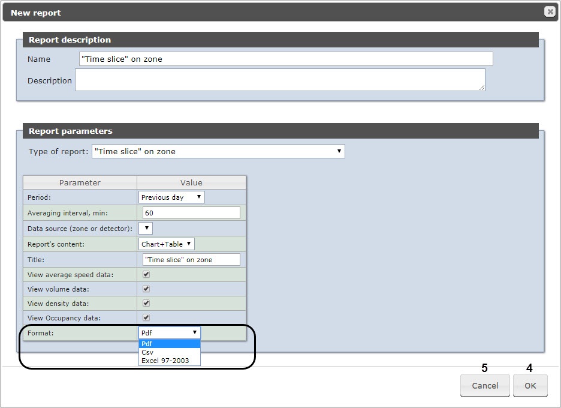Close the New report dialog
561x408 pixels.
(549, 12)
